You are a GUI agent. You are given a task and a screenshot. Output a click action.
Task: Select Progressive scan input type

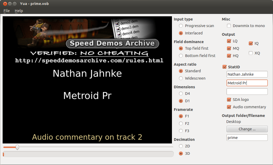point(181,26)
